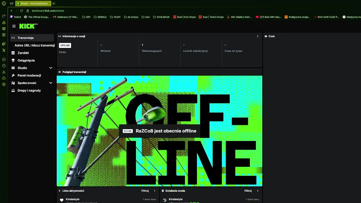Open (27) Raid ANY Bas... YouTube bookmark
This screenshot has width=361, height=203.
(268, 17)
